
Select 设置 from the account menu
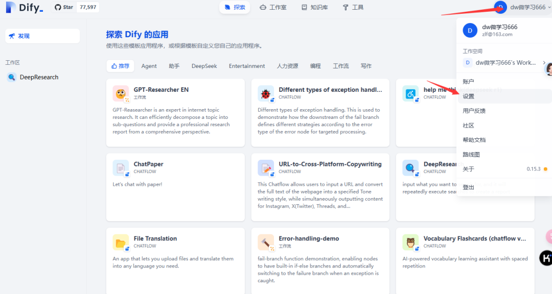[469, 96]
